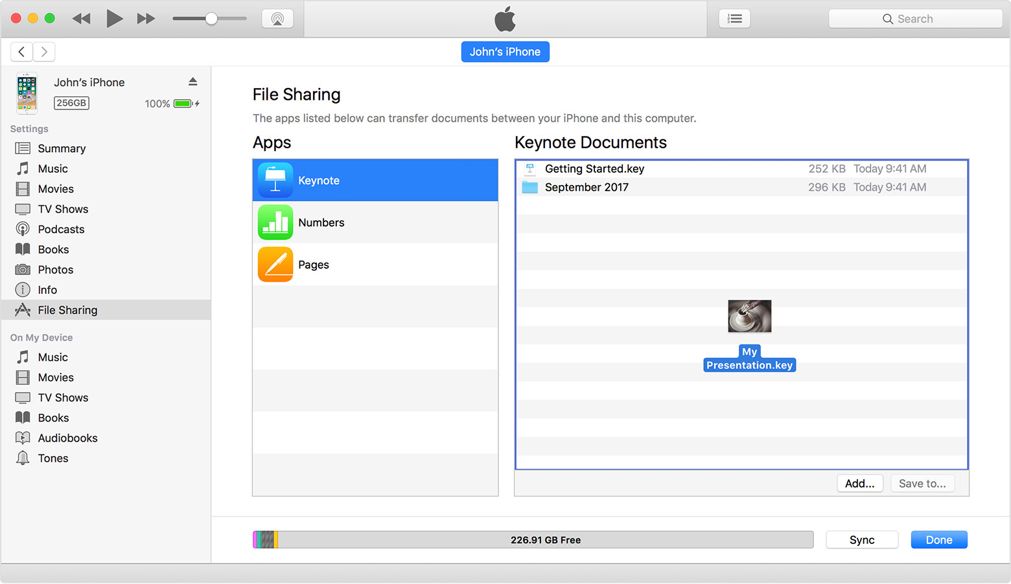The height and width of the screenshot is (584, 1011).
Task: Open Photos in the sidebar
Action: [x=106, y=269]
